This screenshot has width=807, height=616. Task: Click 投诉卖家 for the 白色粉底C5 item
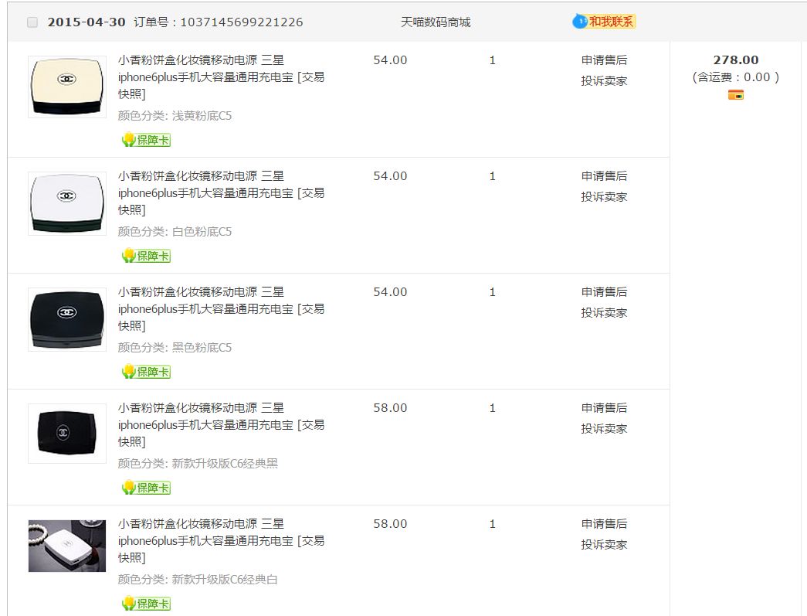click(x=604, y=197)
